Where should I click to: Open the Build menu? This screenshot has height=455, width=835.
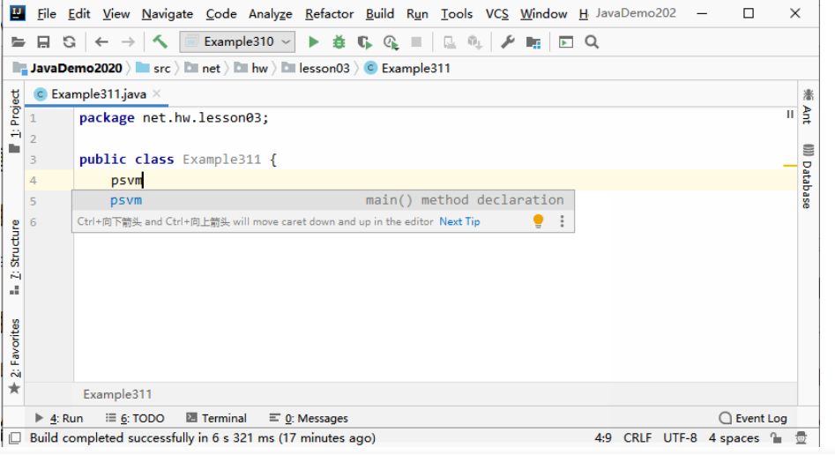point(380,14)
